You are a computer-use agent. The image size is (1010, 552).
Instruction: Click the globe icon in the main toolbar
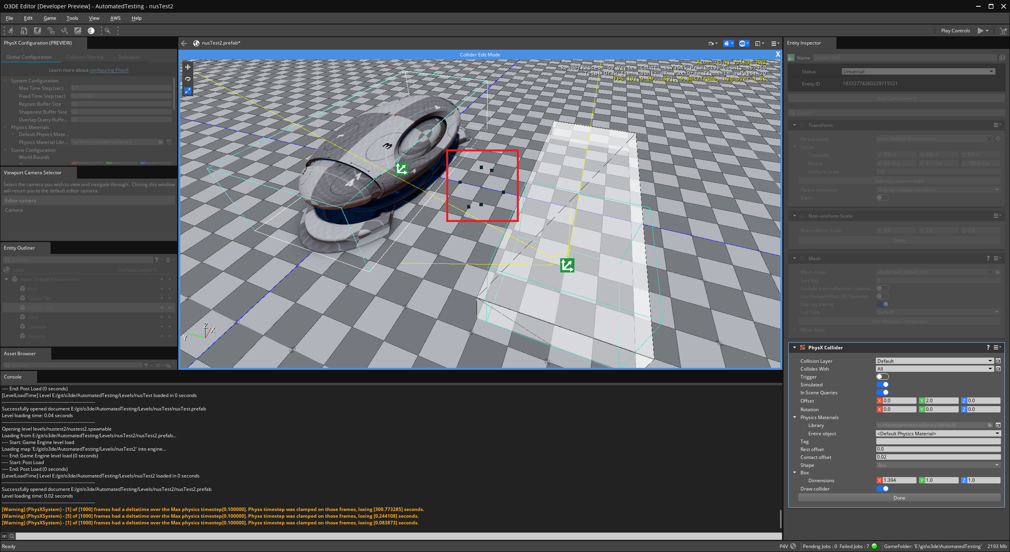(x=91, y=30)
